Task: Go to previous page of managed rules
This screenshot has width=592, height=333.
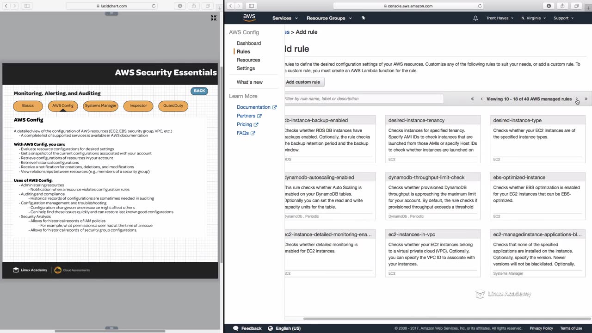Action: pos(481,99)
